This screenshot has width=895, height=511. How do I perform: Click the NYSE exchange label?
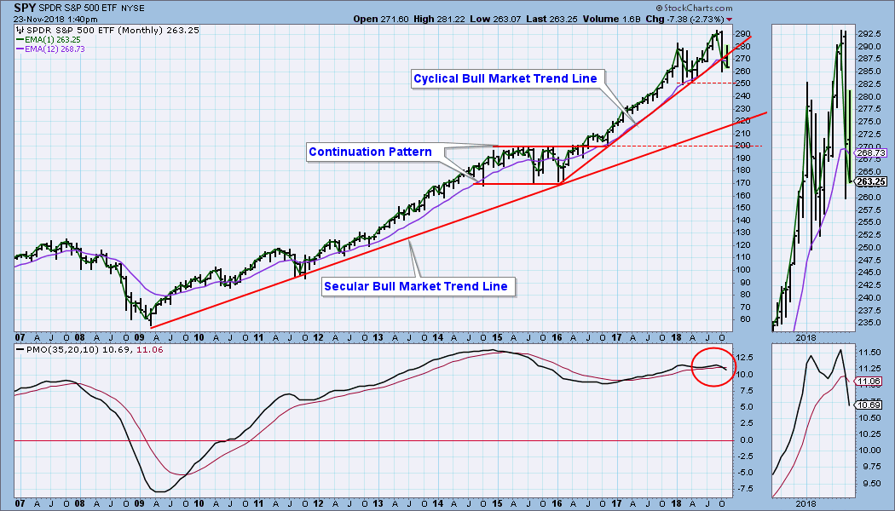click(134, 9)
